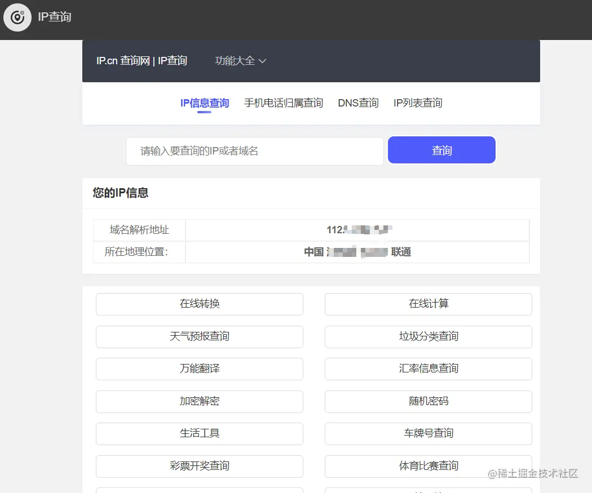Click the blue 查询 button

[x=441, y=150]
